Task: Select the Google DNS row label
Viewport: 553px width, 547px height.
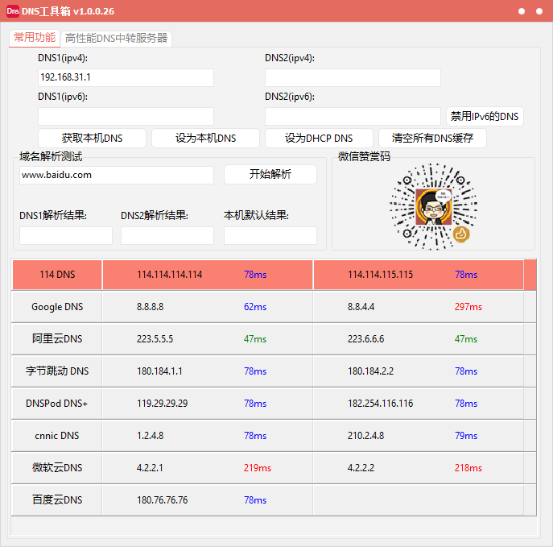Action: click(57, 307)
